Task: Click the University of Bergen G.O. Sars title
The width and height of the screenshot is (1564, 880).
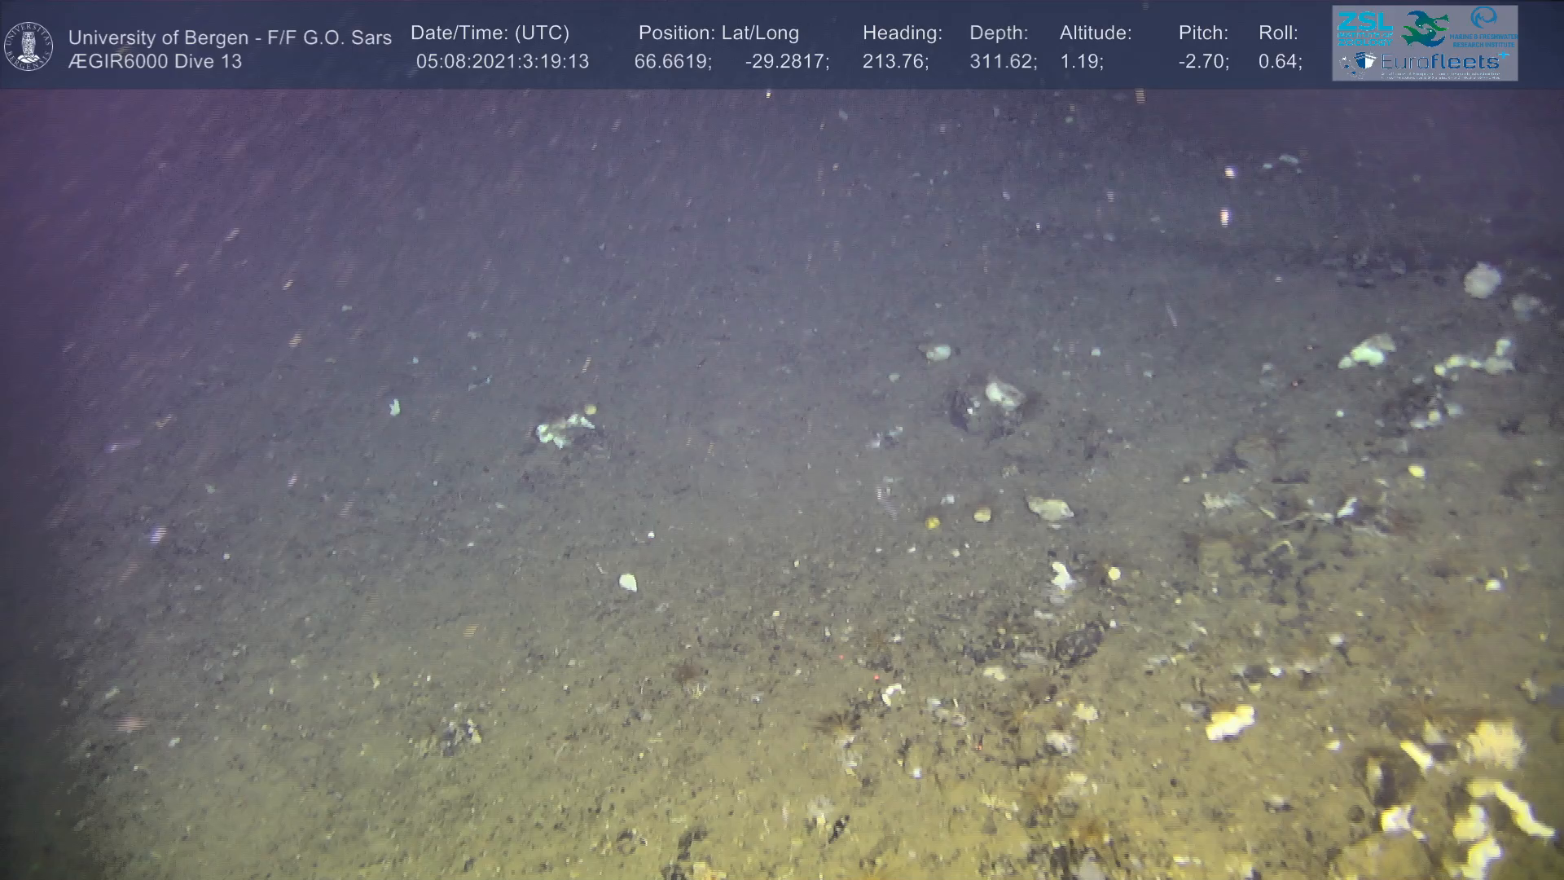Action: point(230,37)
